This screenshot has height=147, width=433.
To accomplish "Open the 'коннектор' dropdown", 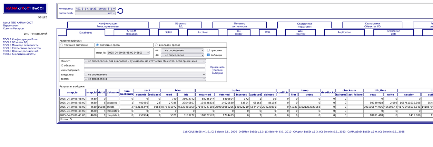I will 95,9.
